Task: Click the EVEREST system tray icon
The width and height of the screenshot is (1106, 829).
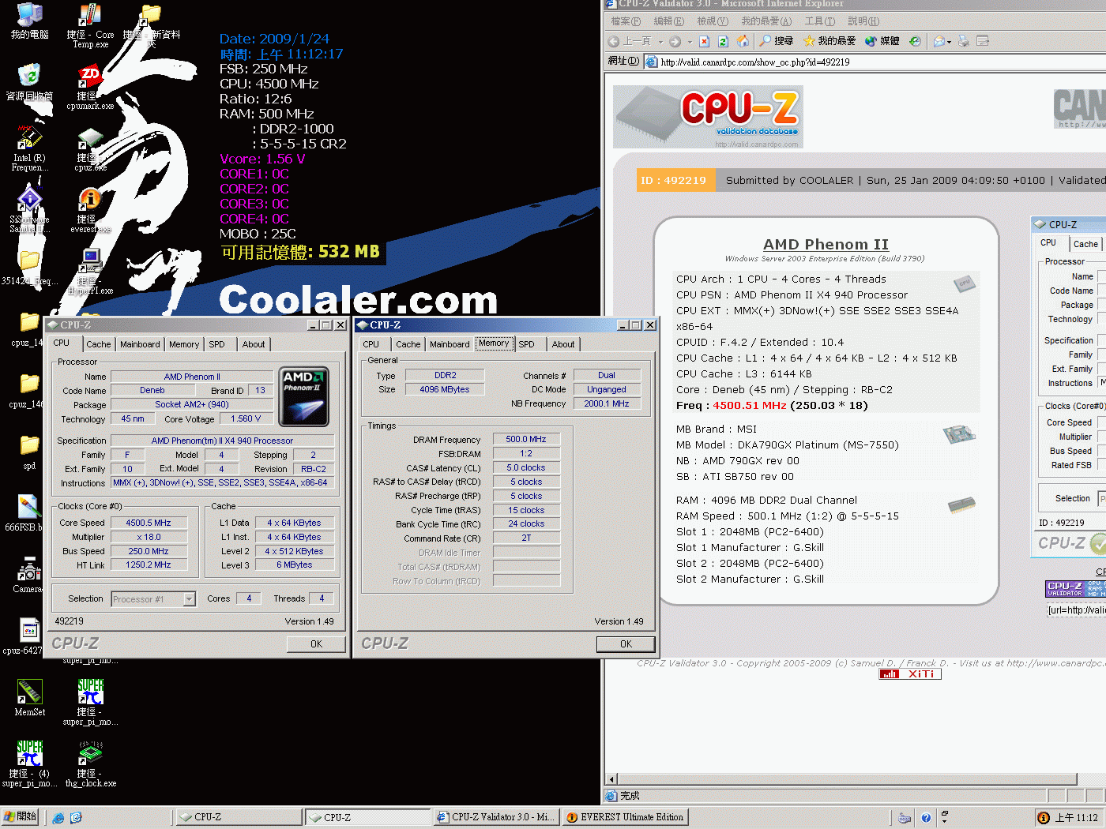Action: pos(1044,818)
